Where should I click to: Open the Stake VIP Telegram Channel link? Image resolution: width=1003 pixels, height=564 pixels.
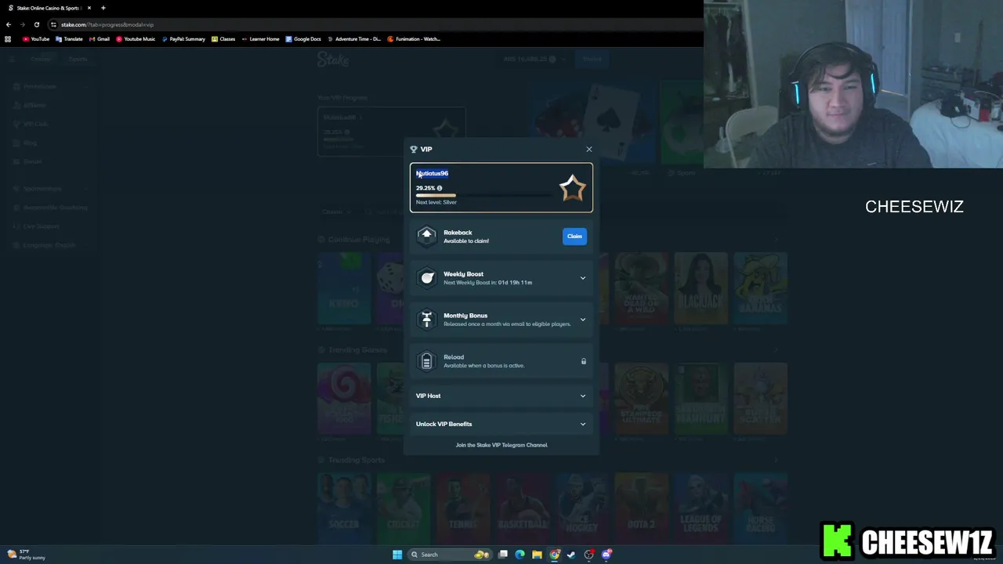tap(501, 445)
